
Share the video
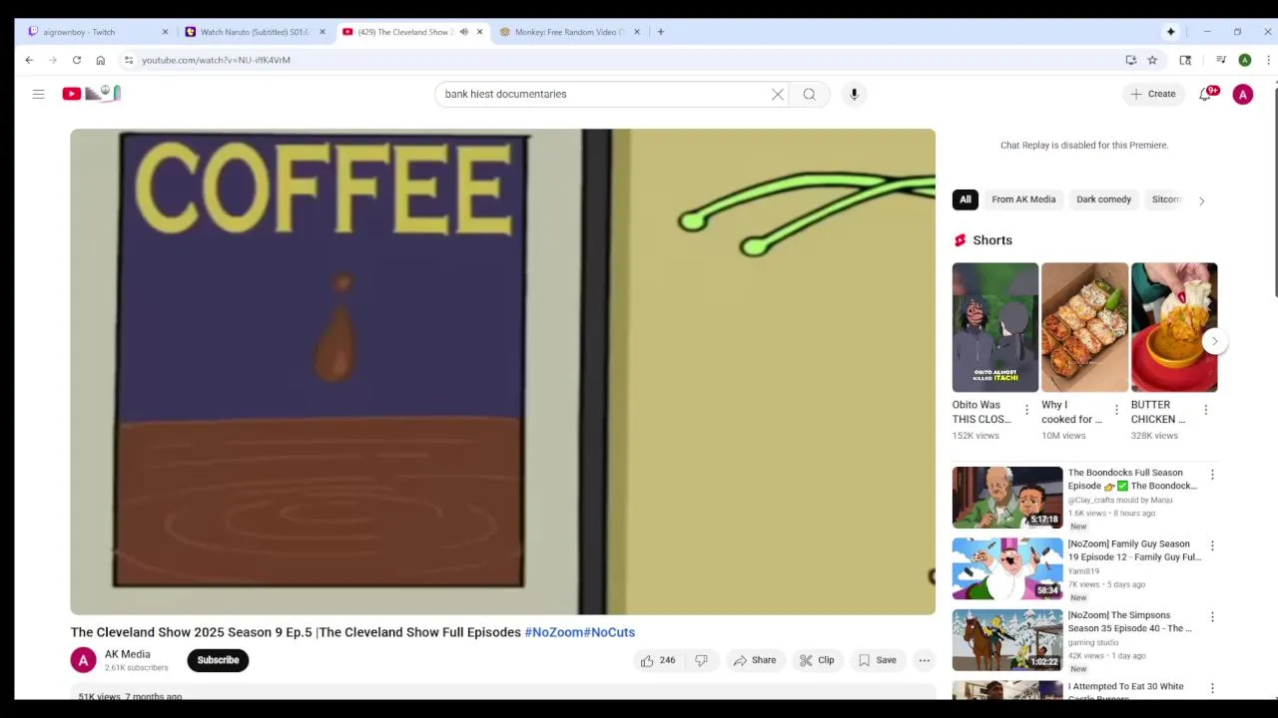755,660
